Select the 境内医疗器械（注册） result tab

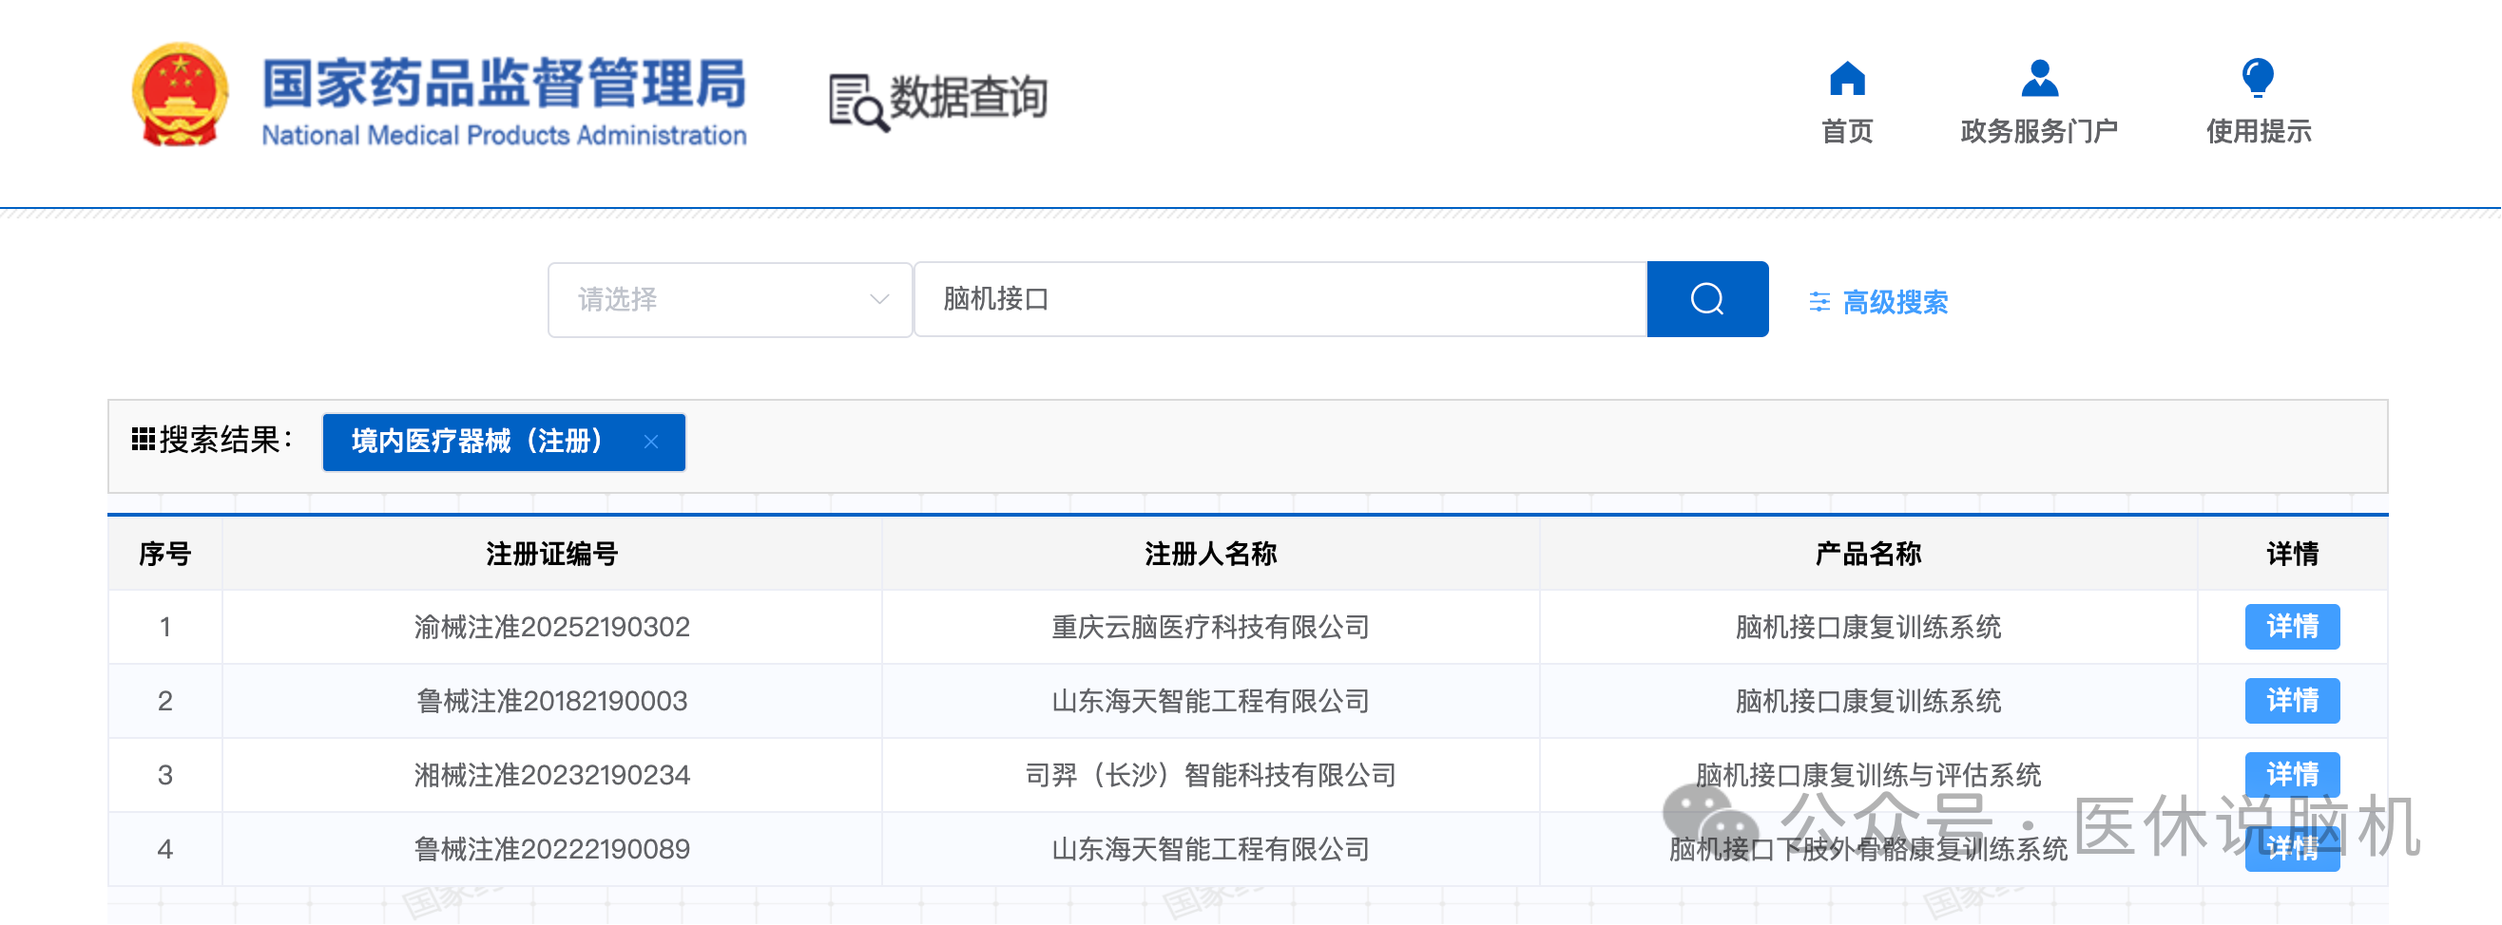(x=478, y=443)
